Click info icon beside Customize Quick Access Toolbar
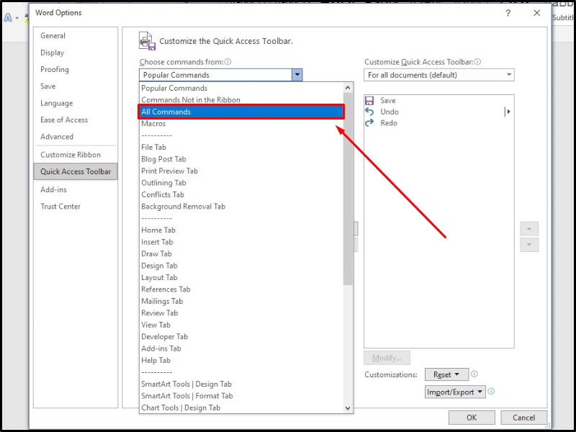Screen dimensions: 576x432 coord(477,62)
